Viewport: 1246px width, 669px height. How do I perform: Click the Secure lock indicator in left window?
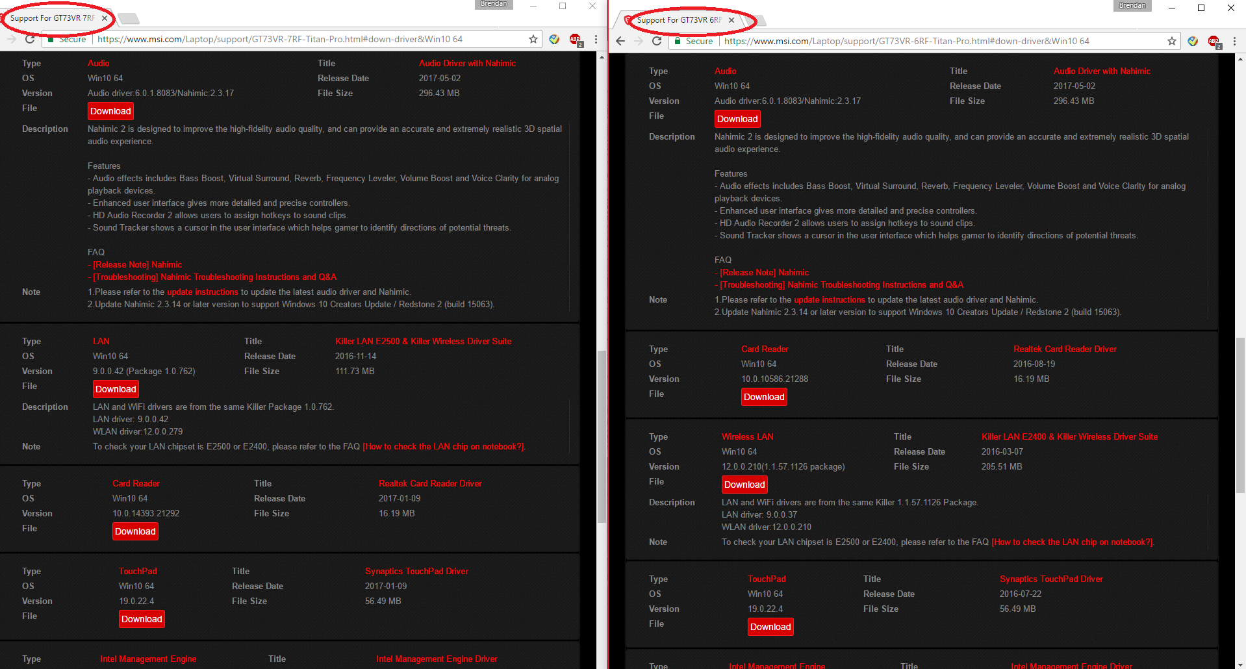point(66,39)
